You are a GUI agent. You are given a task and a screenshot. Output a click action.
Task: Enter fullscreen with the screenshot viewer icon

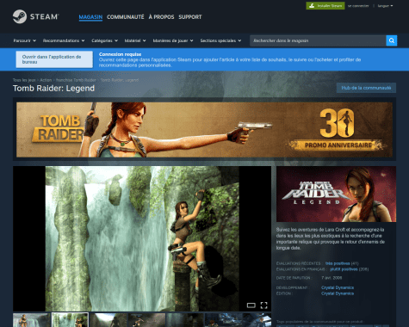coord(263,305)
